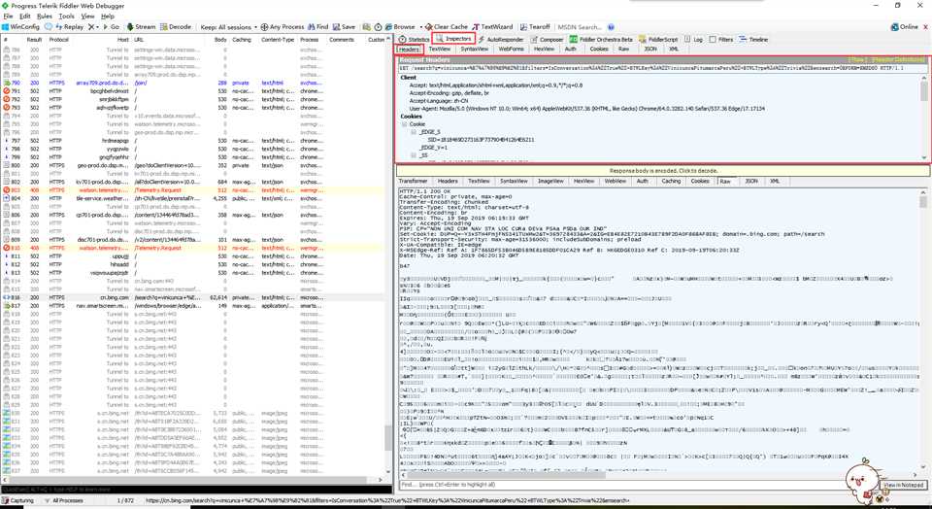Open the File menu
The height and width of the screenshot is (509, 932).
point(8,17)
